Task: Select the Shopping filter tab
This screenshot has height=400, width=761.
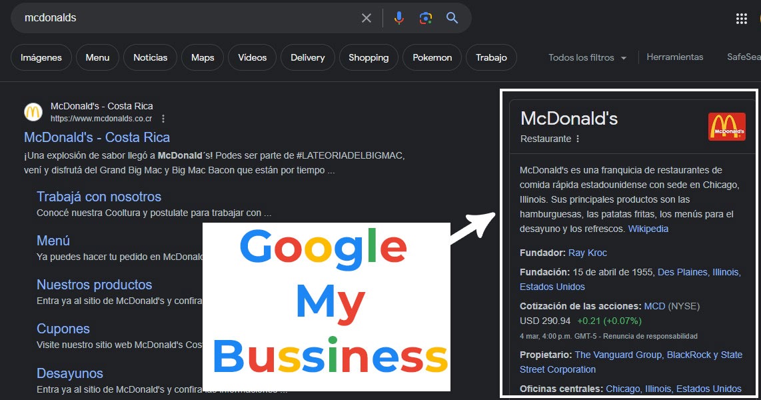Action: pos(369,57)
